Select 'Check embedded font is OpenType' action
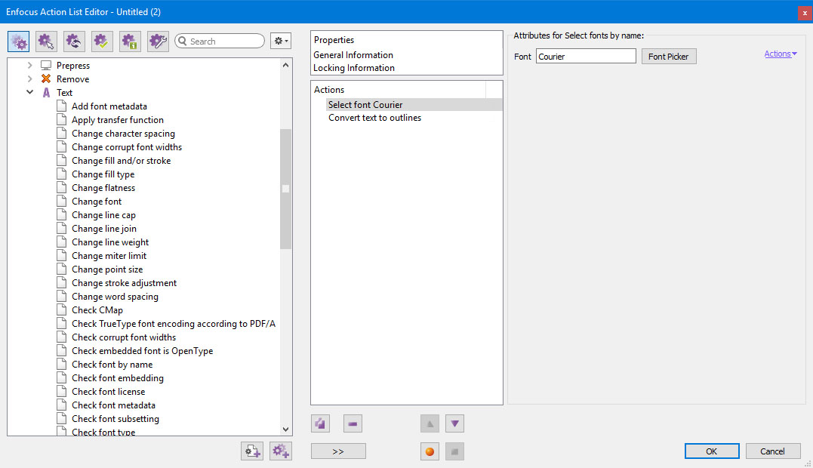The image size is (813, 468). tap(143, 351)
